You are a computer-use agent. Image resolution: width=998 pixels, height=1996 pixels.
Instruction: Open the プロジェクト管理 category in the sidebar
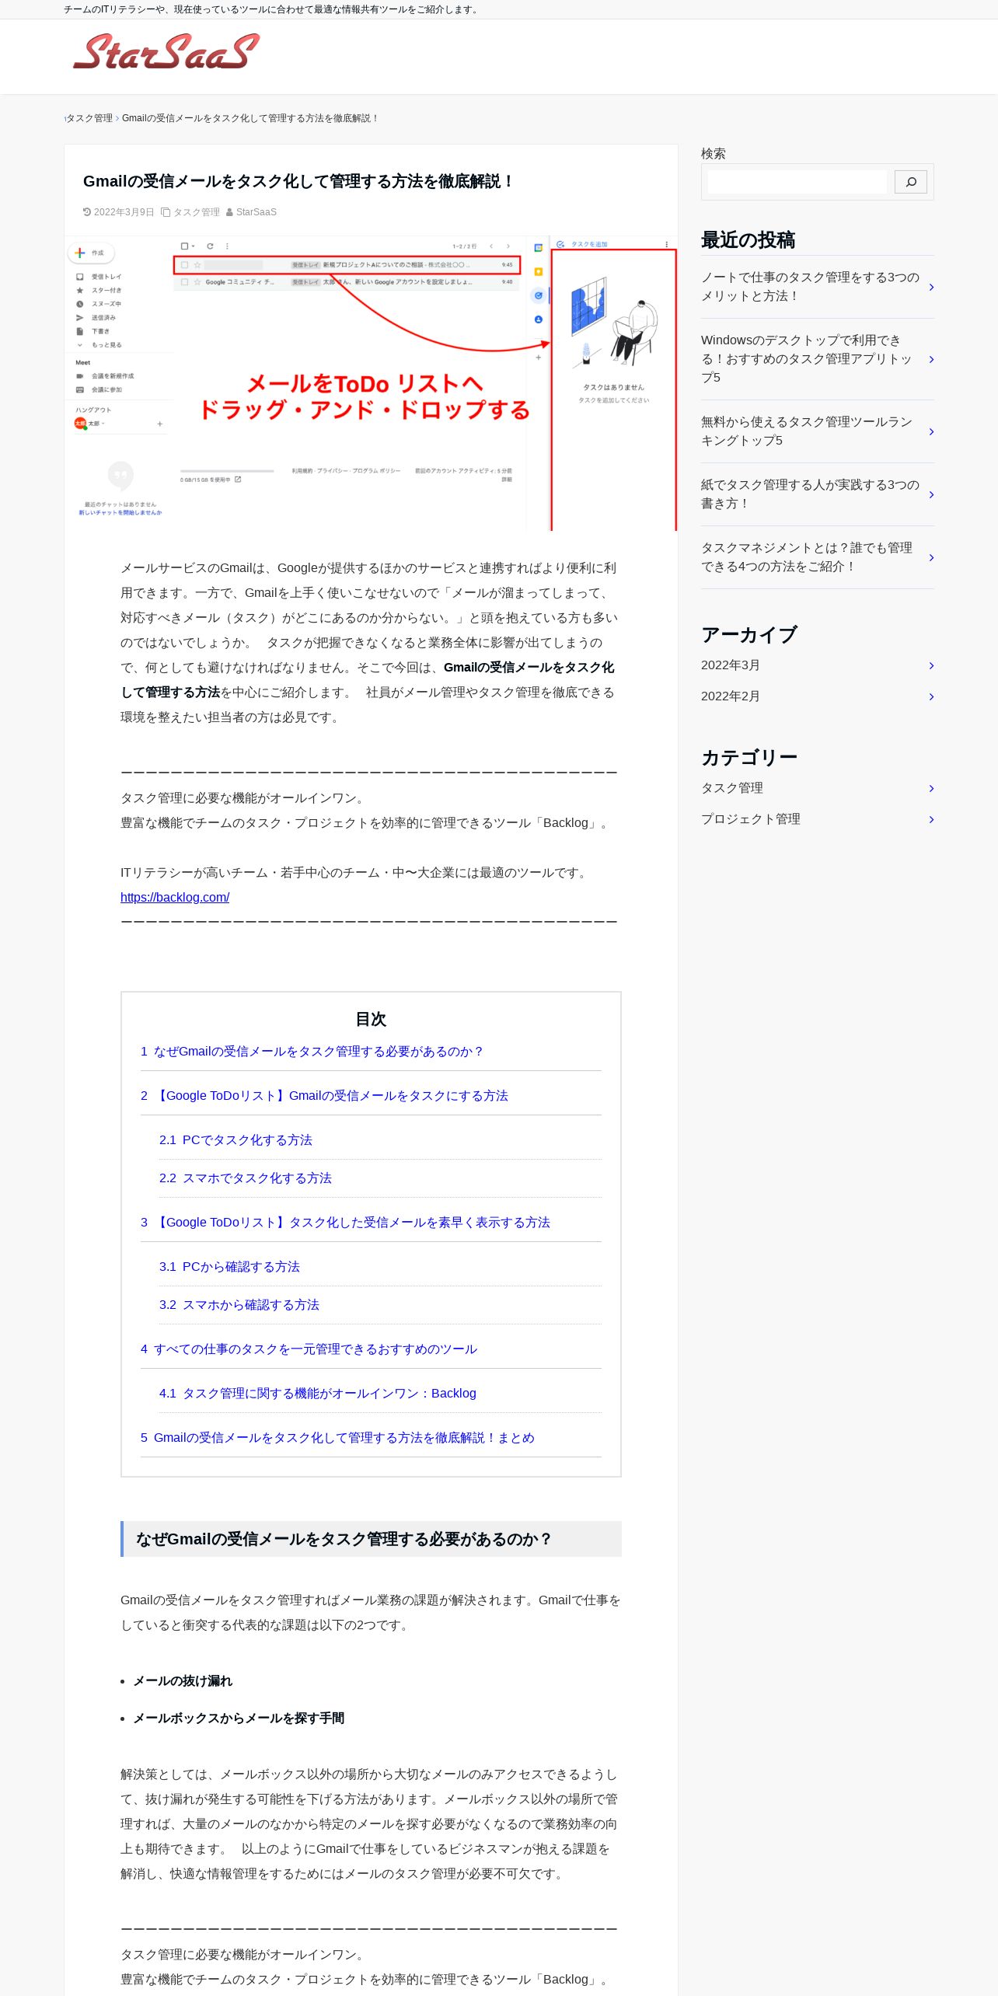(817, 819)
